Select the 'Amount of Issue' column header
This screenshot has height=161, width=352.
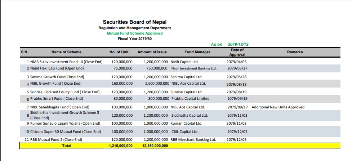(152, 52)
